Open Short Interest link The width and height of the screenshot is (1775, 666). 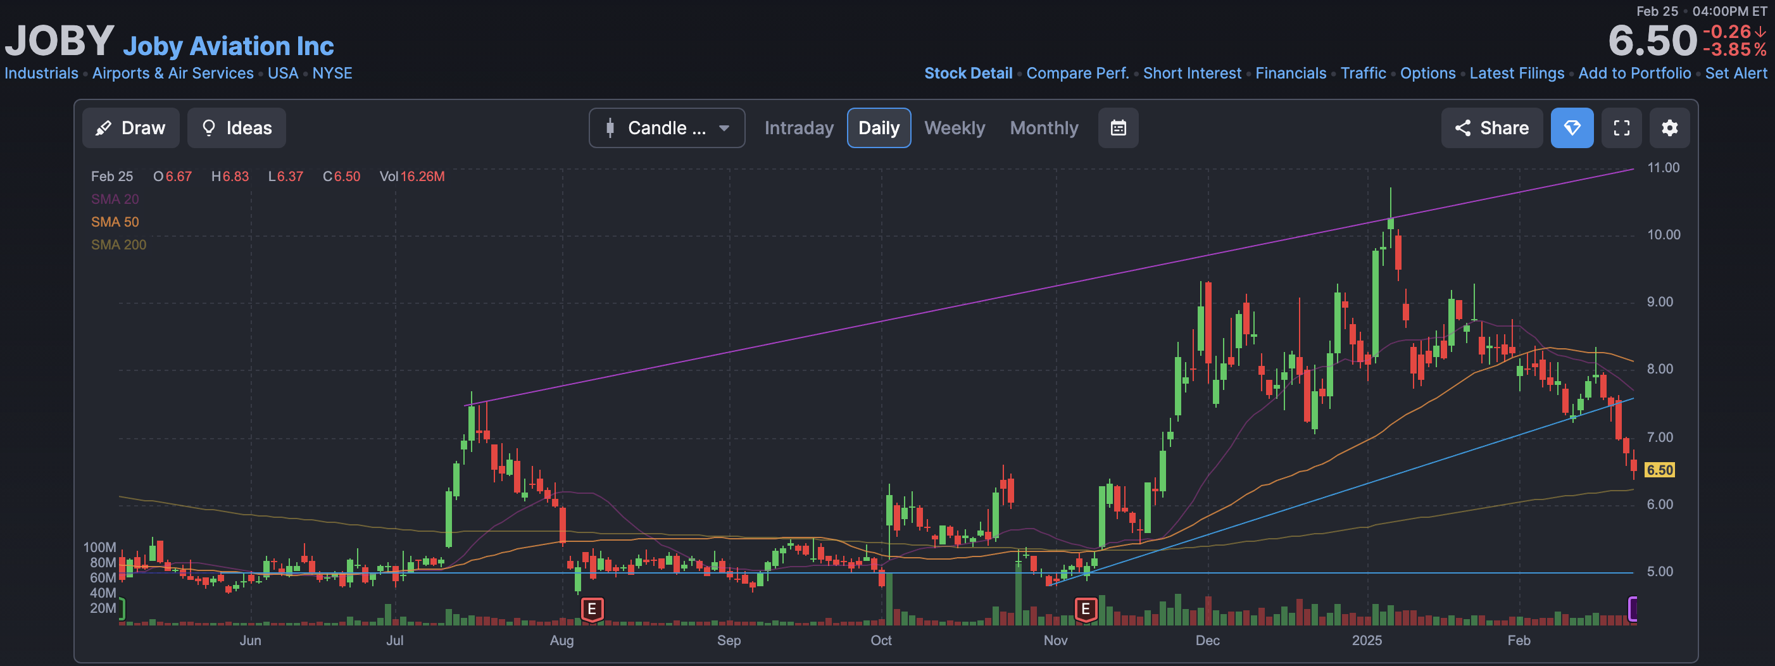pos(1192,73)
